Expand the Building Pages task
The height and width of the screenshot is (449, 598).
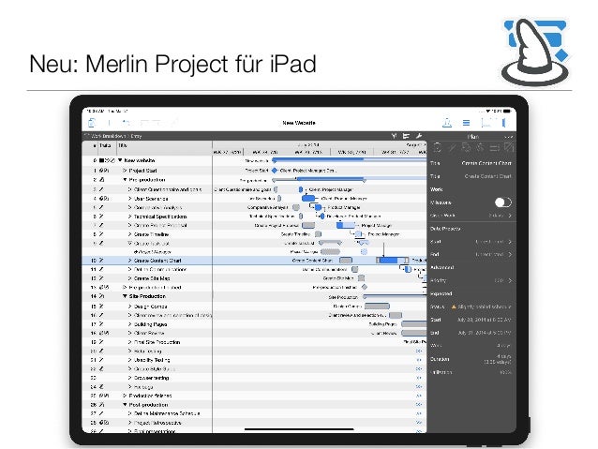pos(129,324)
